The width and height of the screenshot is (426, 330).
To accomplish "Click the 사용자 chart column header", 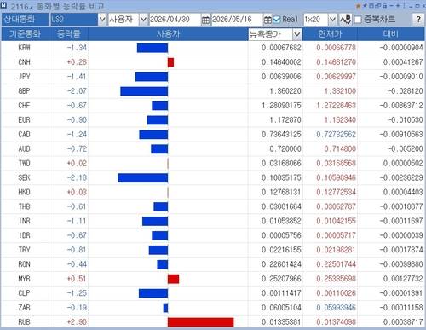I will coord(168,34).
